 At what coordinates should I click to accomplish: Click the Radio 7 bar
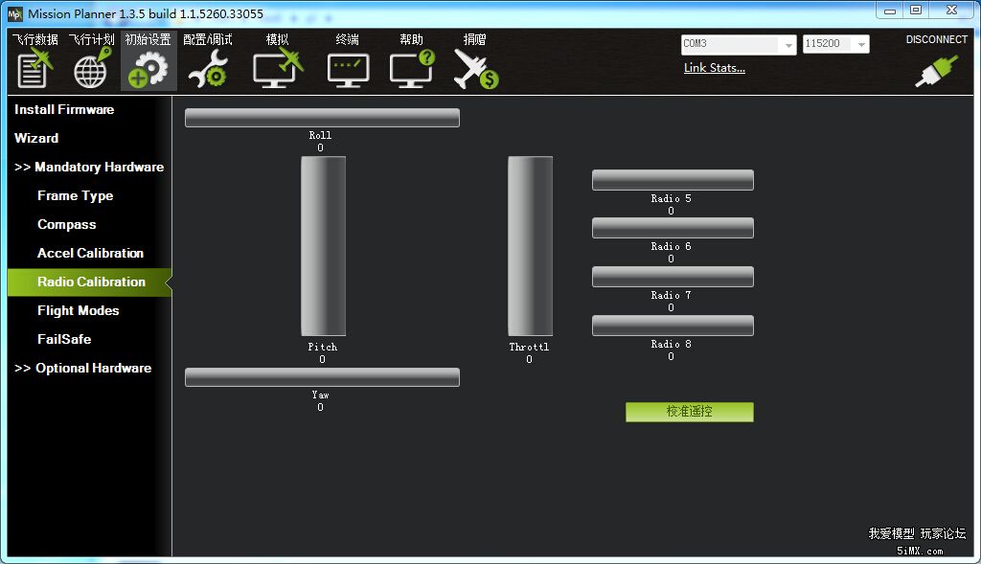673,277
